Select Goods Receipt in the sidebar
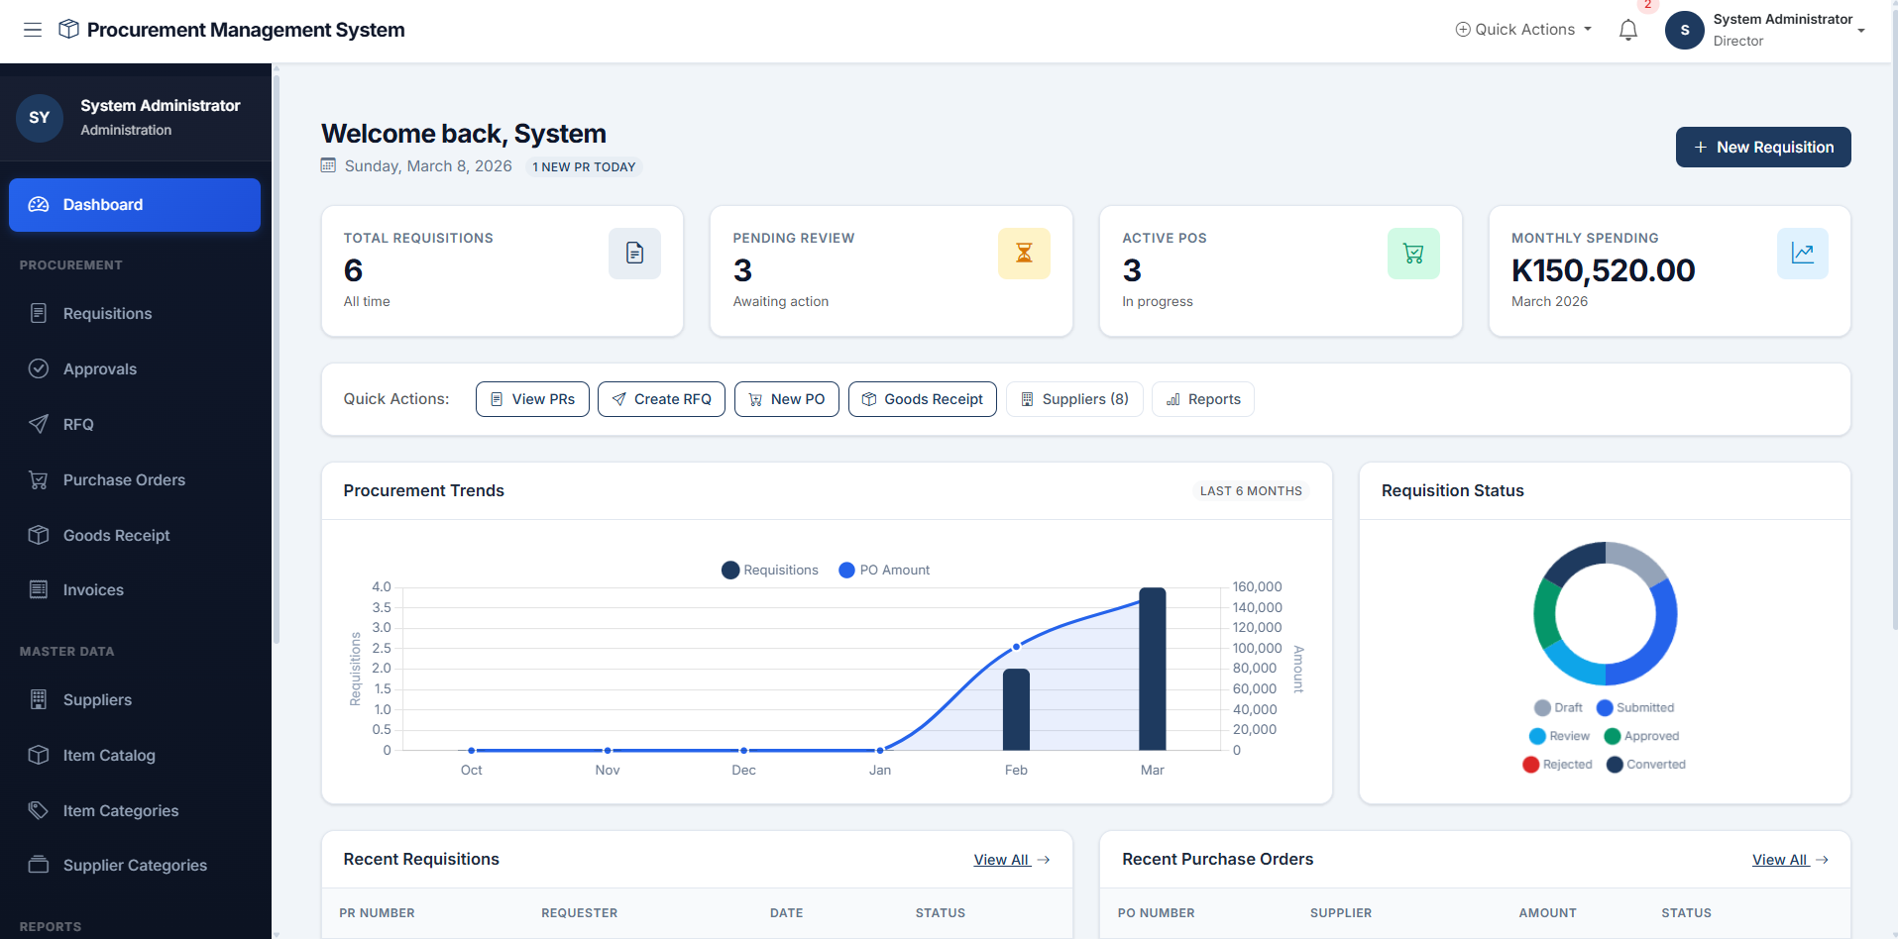This screenshot has height=939, width=1898. pyautogui.click(x=118, y=535)
